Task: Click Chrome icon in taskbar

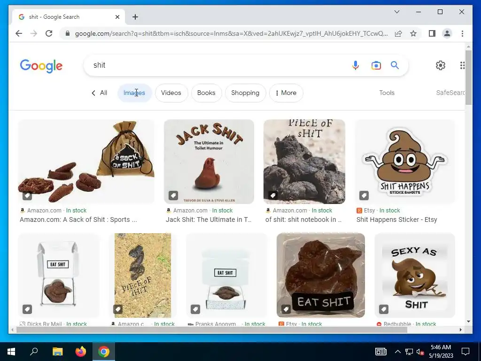Action: 104,352
